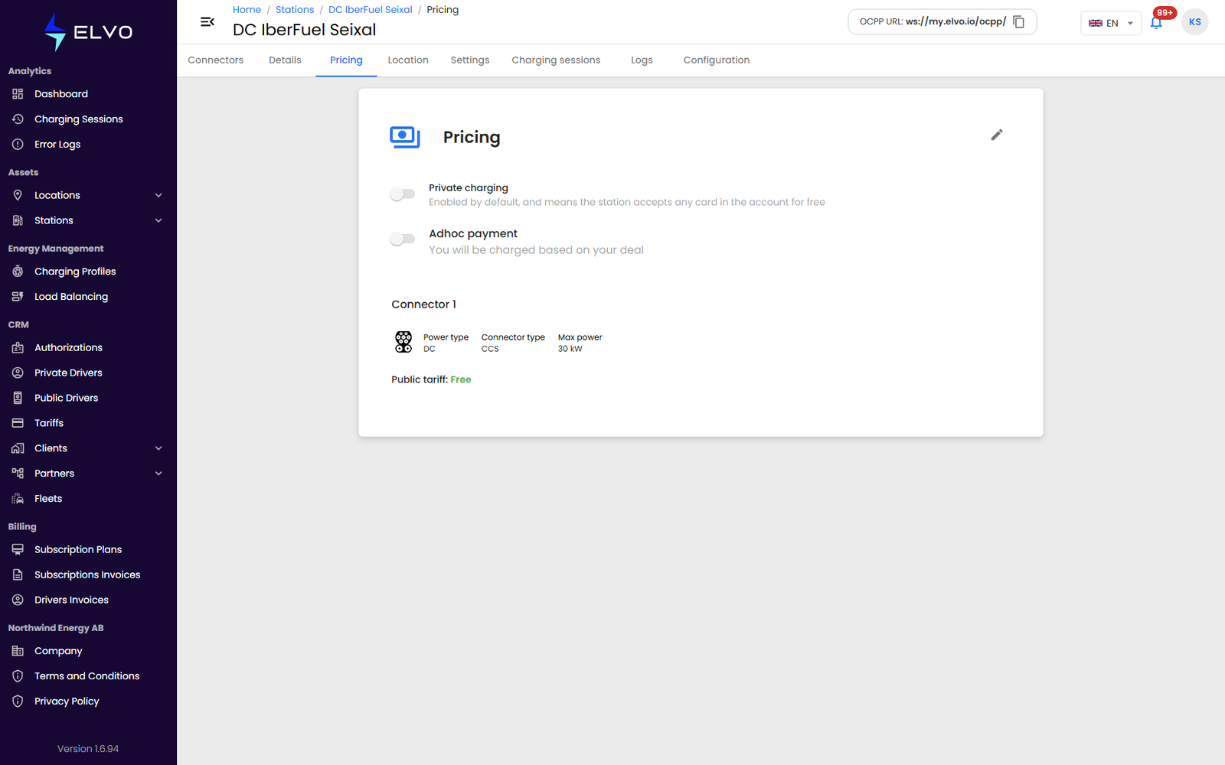Collapse the sidebar with the menu icon
Screen dimensions: 1225x765
coord(207,22)
